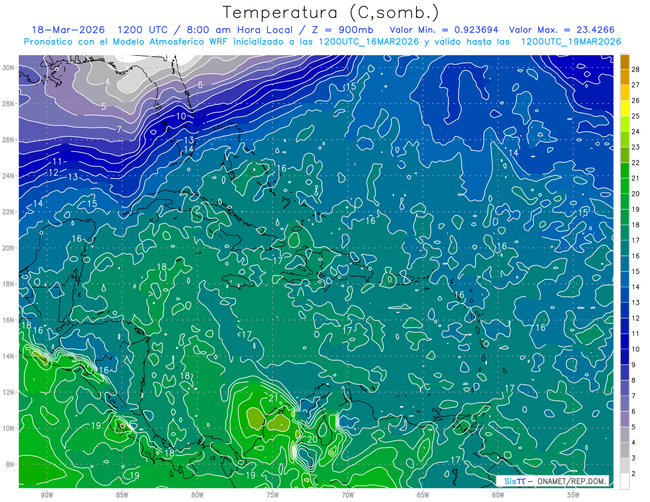Click 'Modelo Atmosferico WRF' in the subtitle
Screen dimensions: 650x502
[170, 42]
